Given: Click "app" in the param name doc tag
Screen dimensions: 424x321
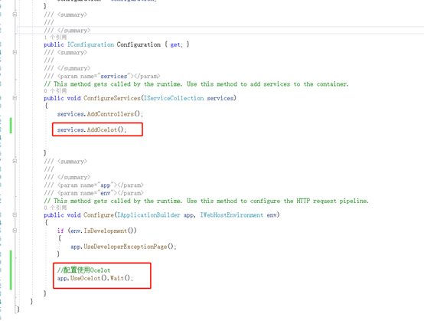Looking at the screenshot, I should 106,185.
